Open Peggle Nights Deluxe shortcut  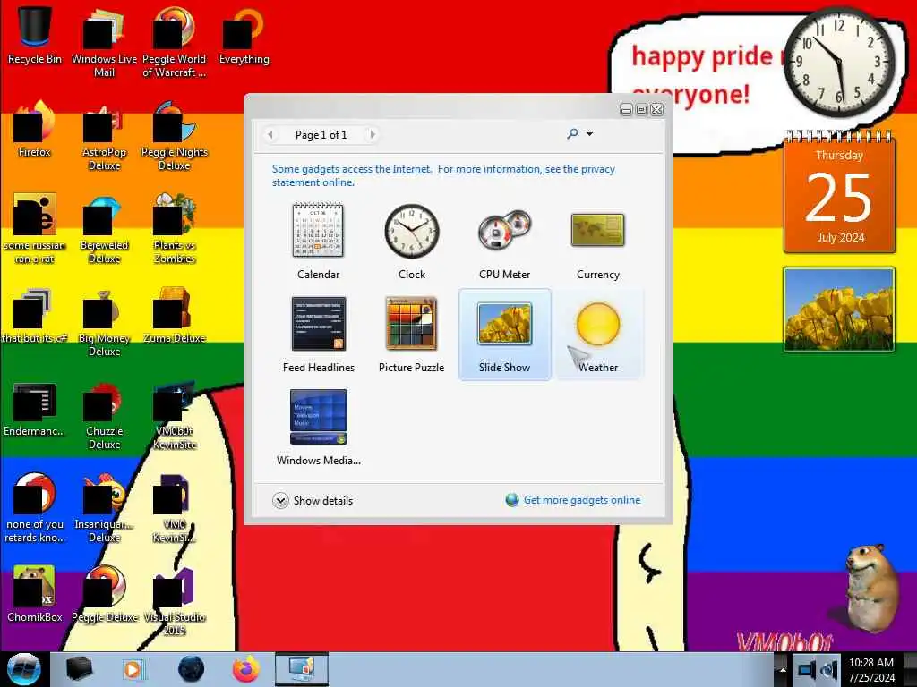175,136
